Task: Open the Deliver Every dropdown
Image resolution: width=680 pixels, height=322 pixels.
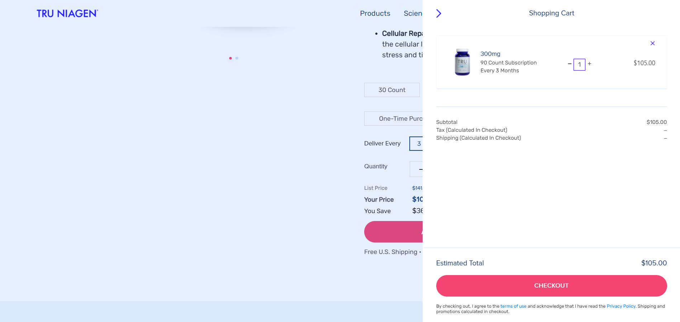Action: pyautogui.click(x=416, y=144)
